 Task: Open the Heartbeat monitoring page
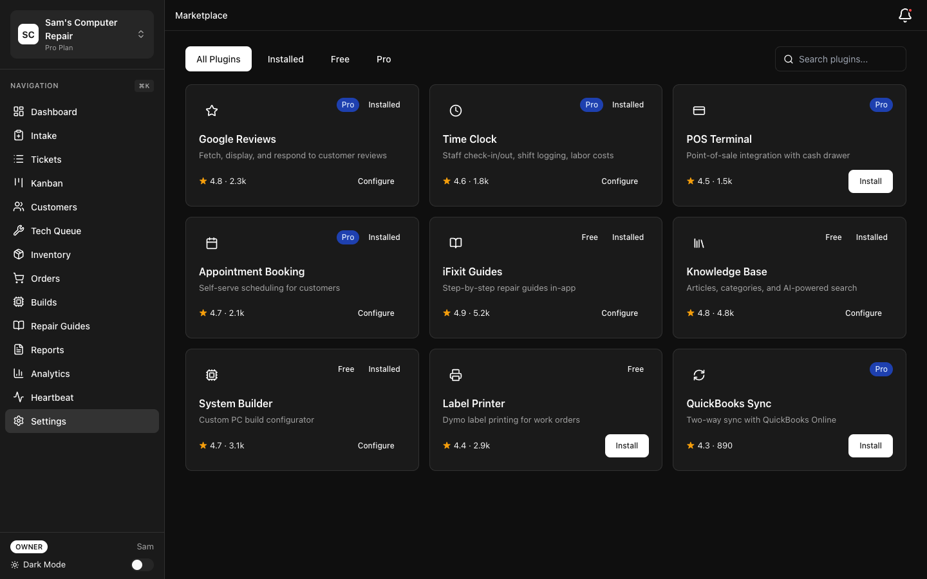(52, 398)
